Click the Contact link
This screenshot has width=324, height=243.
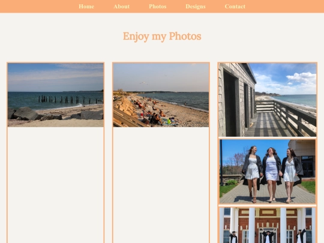coord(235,7)
